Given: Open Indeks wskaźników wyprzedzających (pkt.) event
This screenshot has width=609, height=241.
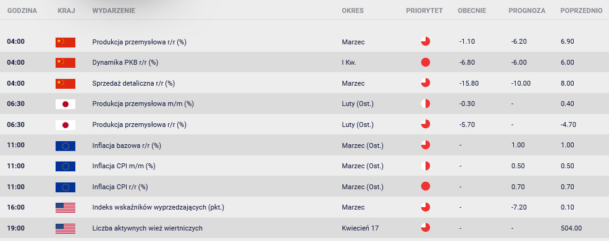Looking at the screenshot, I should tap(158, 207).
